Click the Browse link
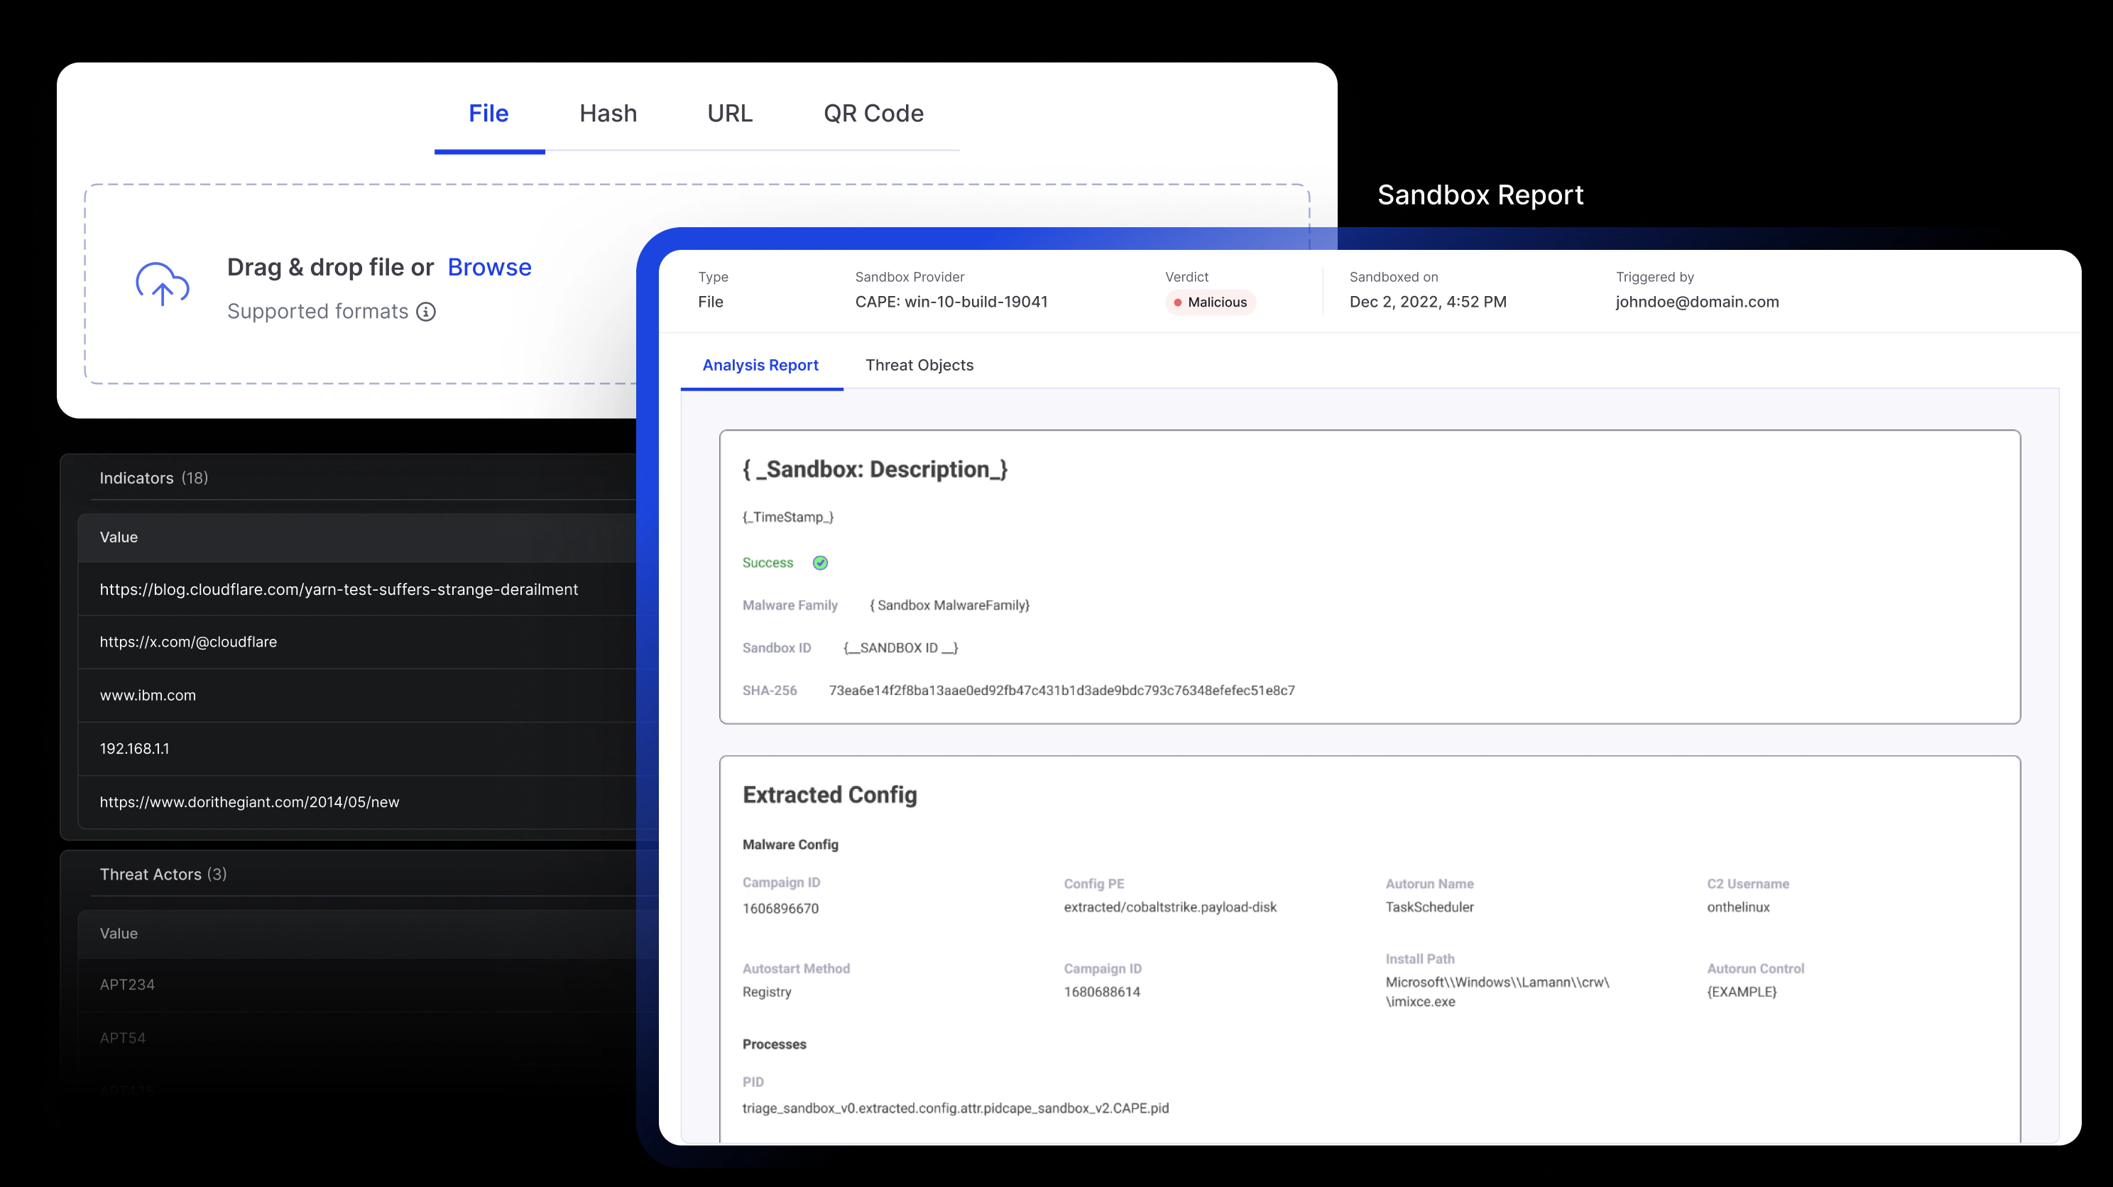This screenshot has height=1187, width=2113. [x=489, y=268]
